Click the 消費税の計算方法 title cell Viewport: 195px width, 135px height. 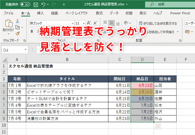pyautogui.click(x=67, y=119)
